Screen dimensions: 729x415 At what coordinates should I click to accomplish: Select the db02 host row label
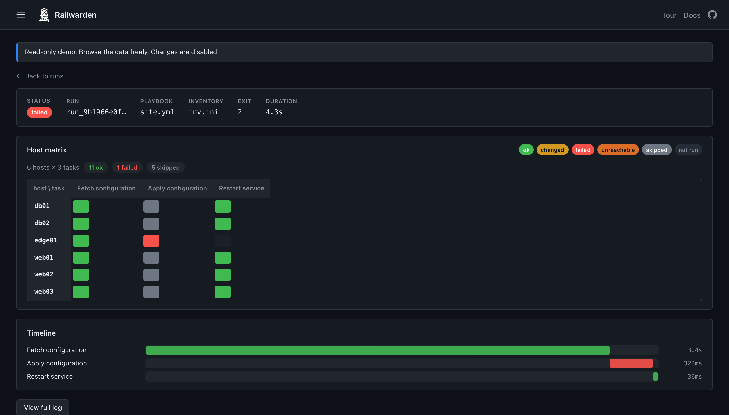click(42, 223)
